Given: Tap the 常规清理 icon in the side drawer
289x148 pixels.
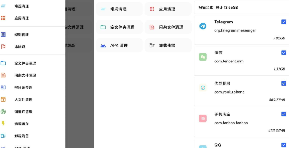Looking at the screenshot, I should click(x=3, y=6).
